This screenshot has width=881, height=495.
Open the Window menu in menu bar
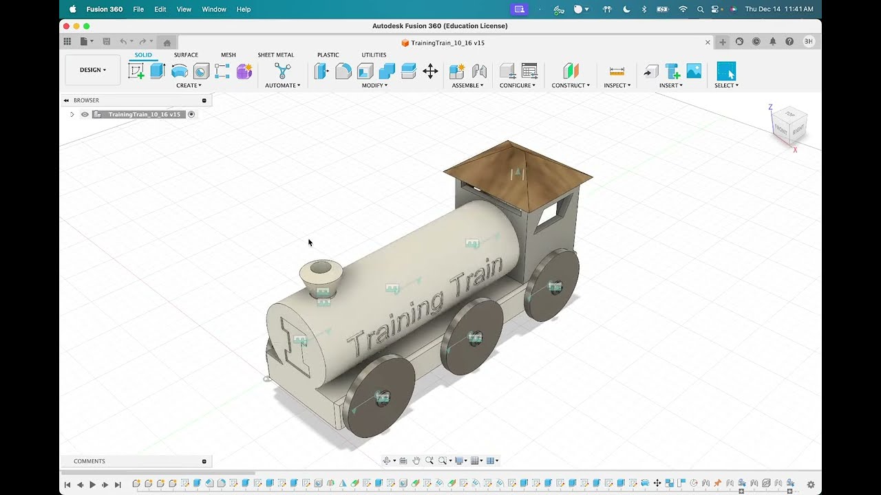pyautogui.click(x=214, y=9)
